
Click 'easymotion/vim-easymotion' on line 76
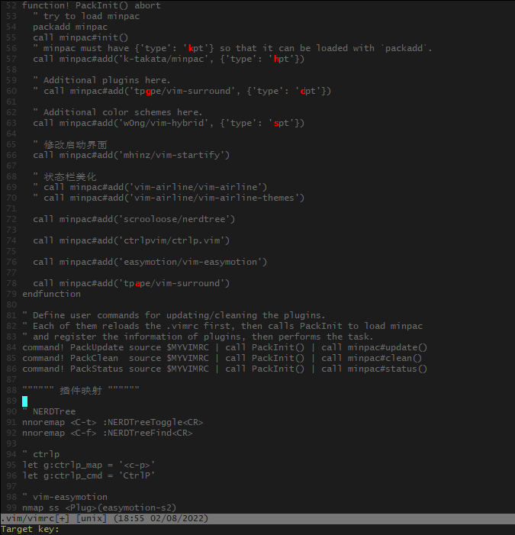click(190, 262)
